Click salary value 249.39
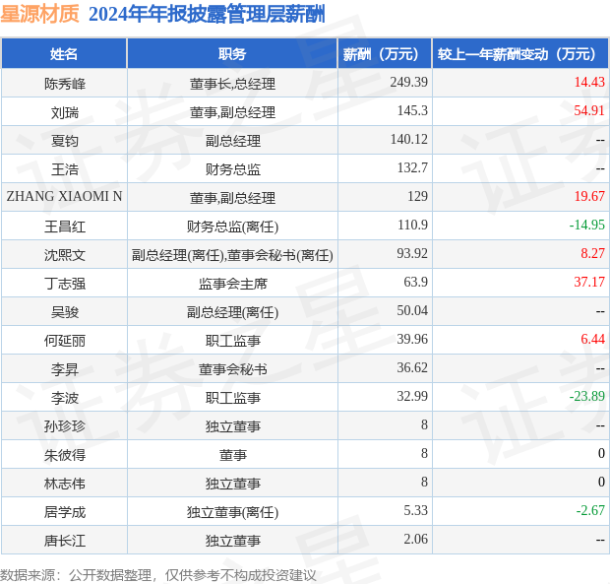Viewport: 610px width, 584px height. pos(409,82)
